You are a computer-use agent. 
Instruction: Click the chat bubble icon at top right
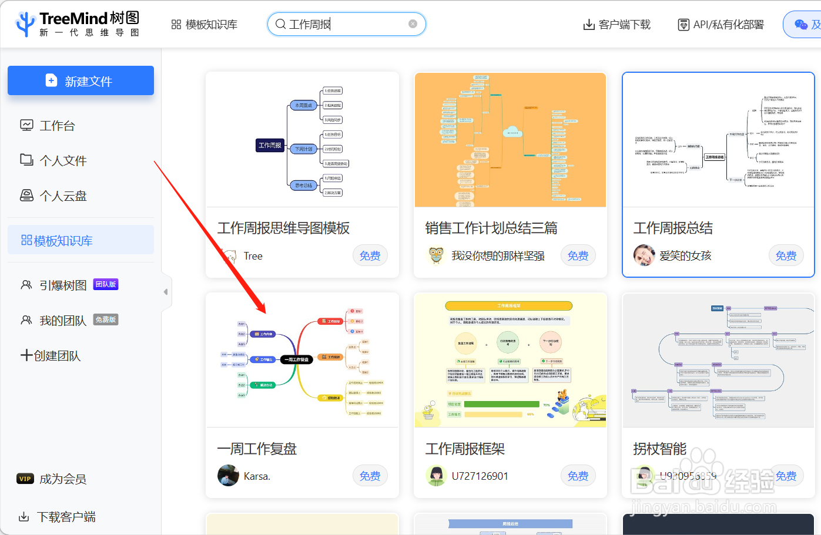click(x=800, y=24)
